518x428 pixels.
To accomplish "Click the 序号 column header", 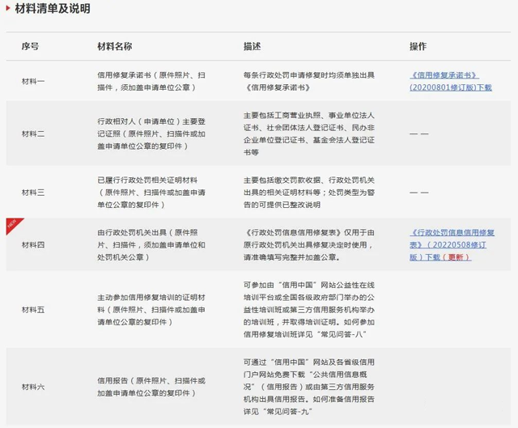I will click(x=30, y=46).
